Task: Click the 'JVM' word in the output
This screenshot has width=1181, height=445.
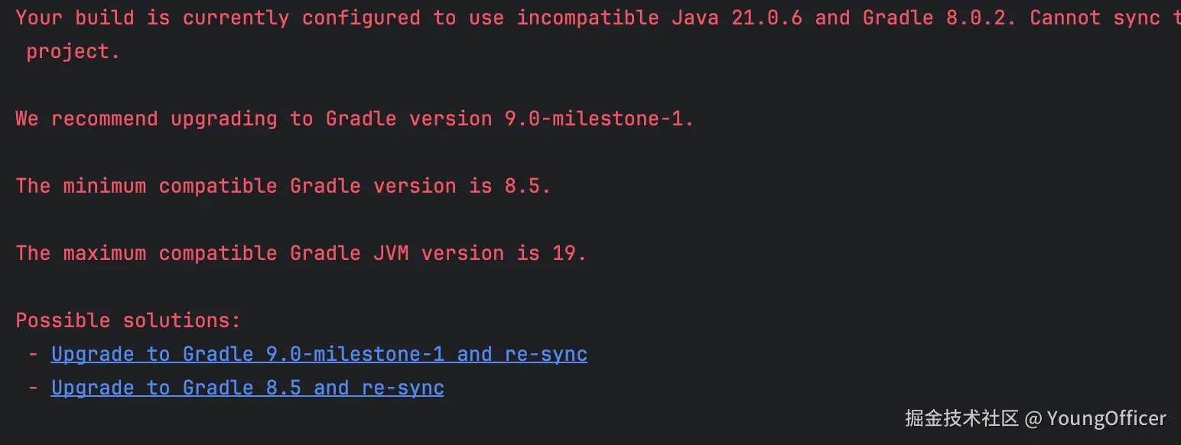Action: click(391, 253)
